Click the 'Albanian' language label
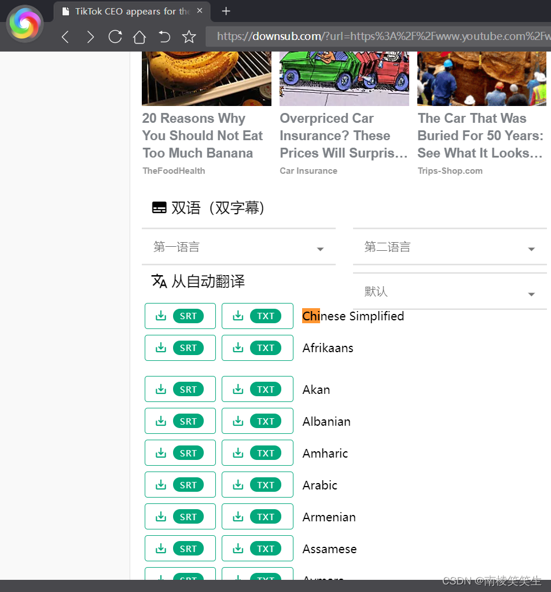This screenshot has width=551, height=592. pos(326,421)
